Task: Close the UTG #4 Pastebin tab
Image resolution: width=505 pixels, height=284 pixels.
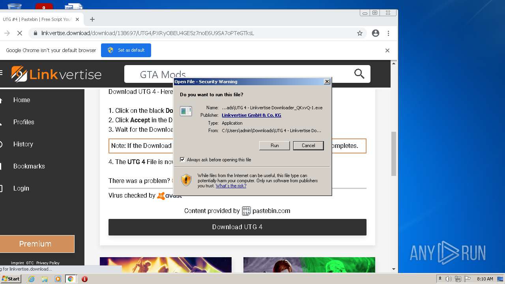Action: click(x=77, y=19)
